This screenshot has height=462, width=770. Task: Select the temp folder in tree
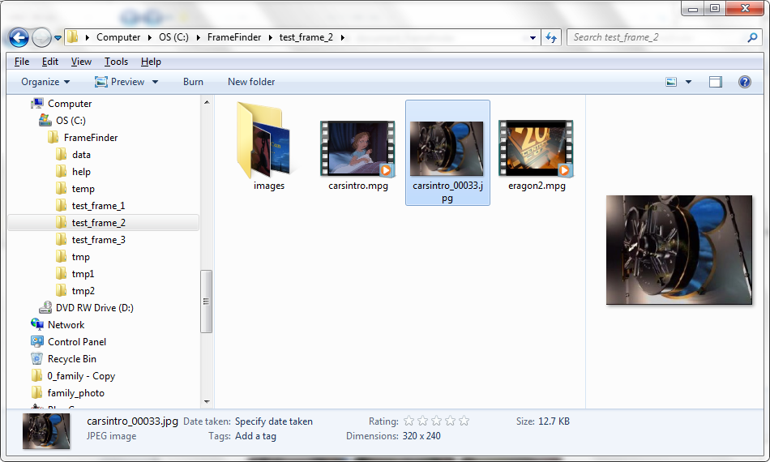pos(83,189)
